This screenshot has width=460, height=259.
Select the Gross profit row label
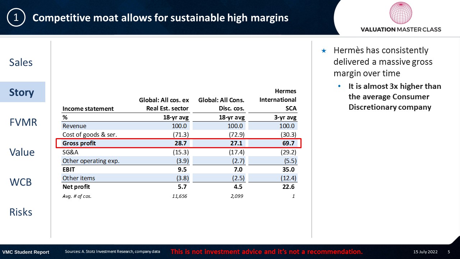(x=79, y=143)
